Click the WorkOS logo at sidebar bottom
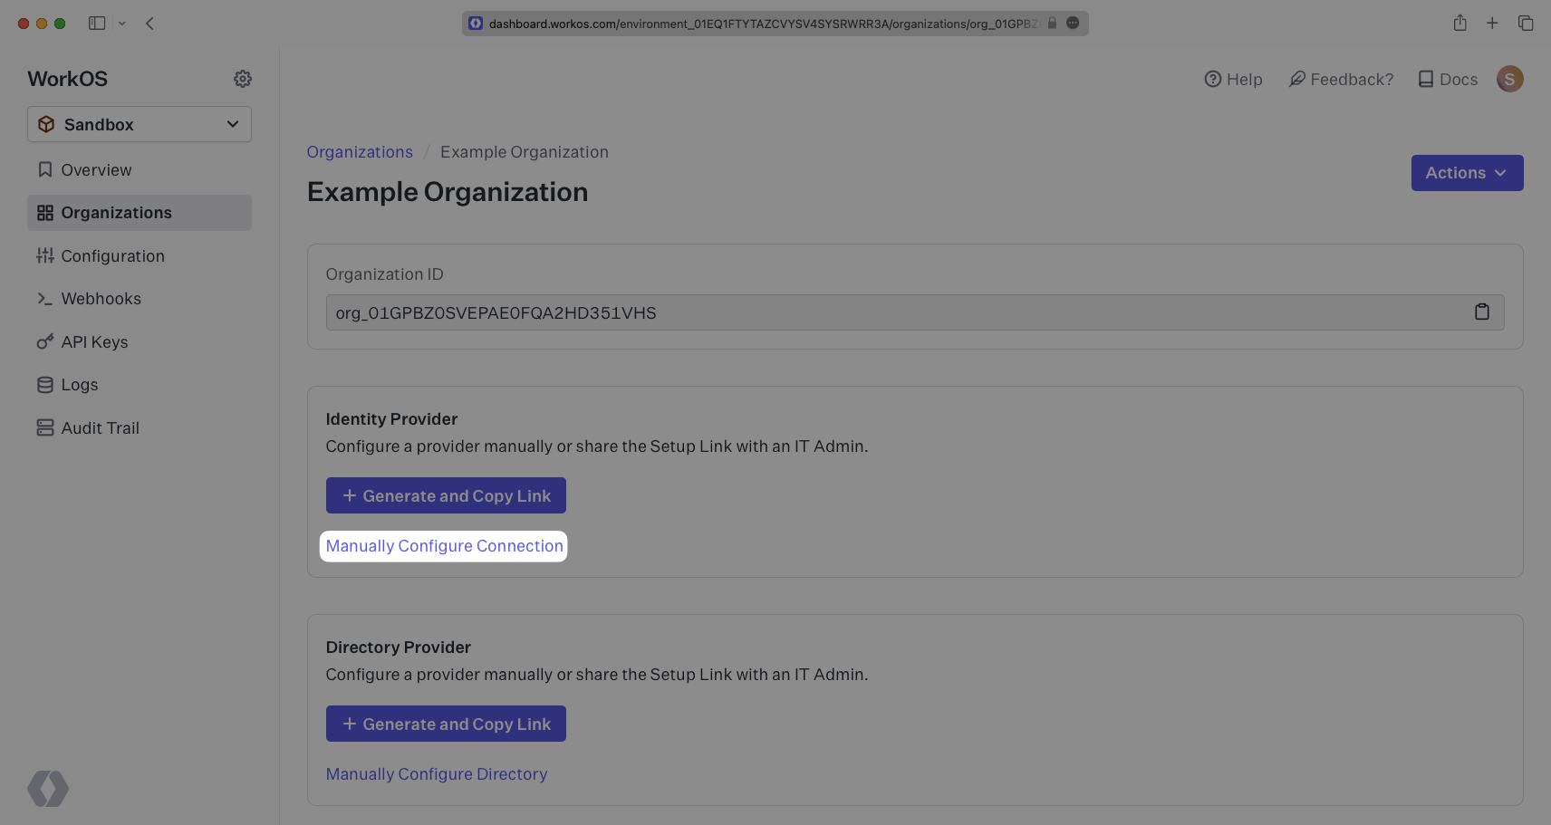This screenshot has height=825, width=1551. tap(48, 788)
